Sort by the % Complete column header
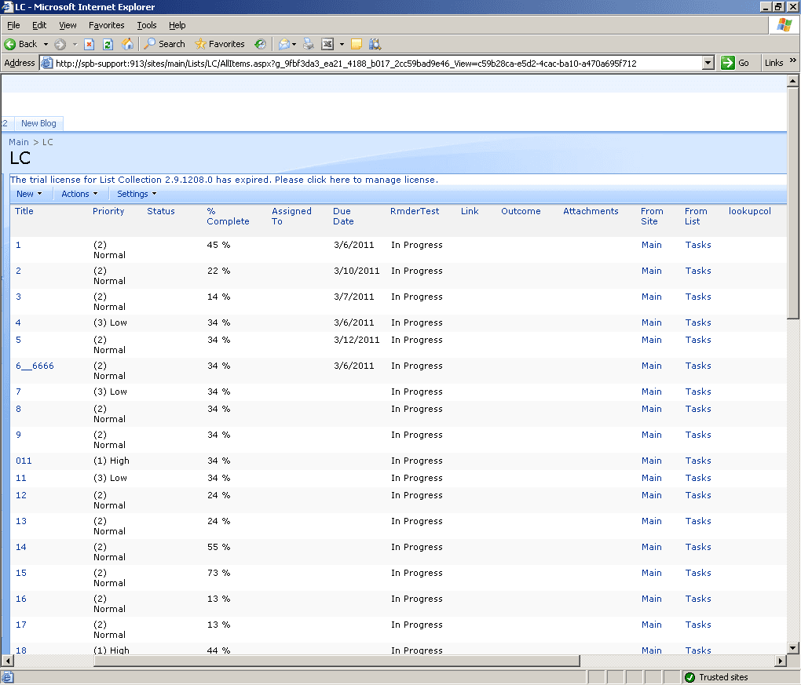Screen dimensions: 801x685 (x=228, y=216)
